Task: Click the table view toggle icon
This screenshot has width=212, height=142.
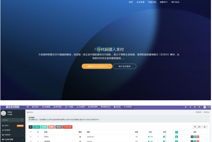Action: click(195, 127)
